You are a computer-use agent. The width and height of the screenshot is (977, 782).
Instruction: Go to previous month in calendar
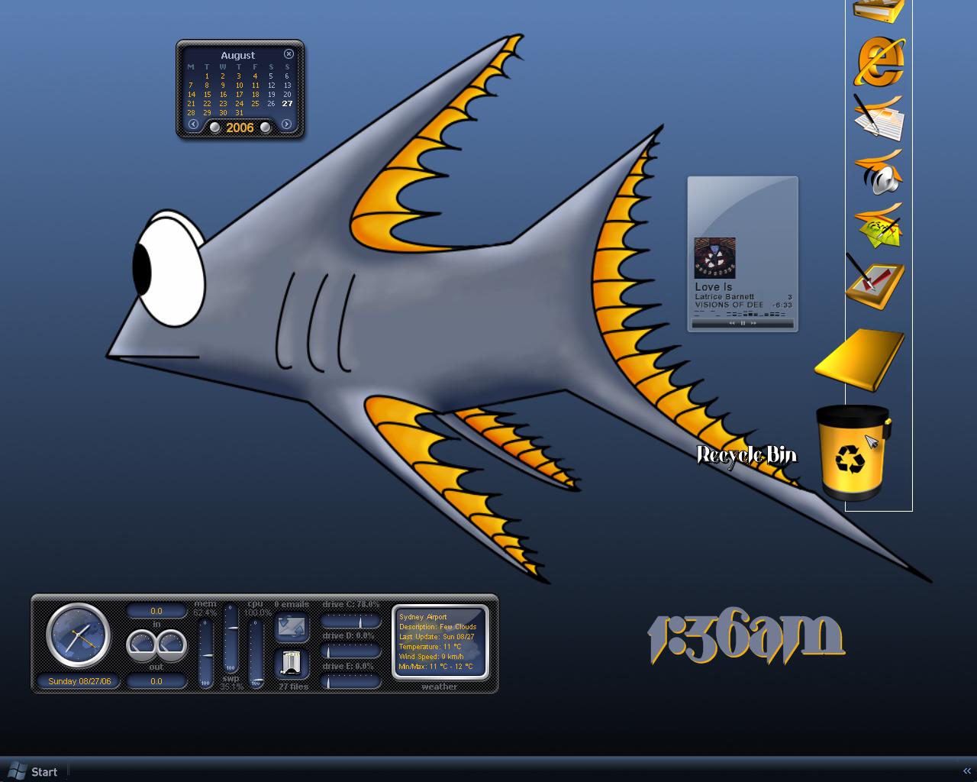click(193, 125)
